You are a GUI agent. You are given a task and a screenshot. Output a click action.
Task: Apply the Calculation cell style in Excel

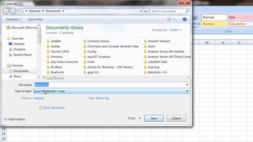(240, 24)
